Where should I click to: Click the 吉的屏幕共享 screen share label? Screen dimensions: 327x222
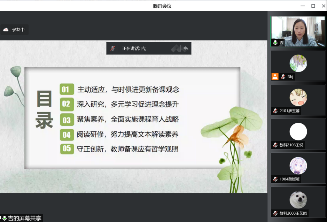[x=24, y=218]
